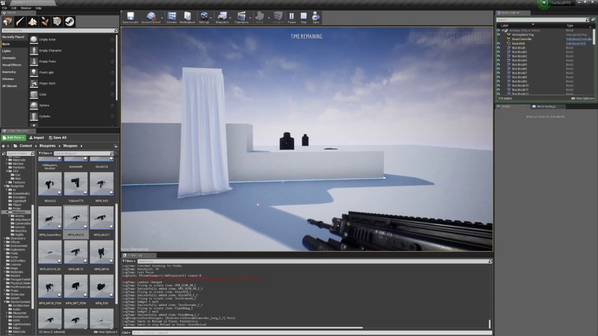This screenshot has width=598, height=336.
Task: Toggle visibility of BasicHUD actor
Action: point(498,43)
